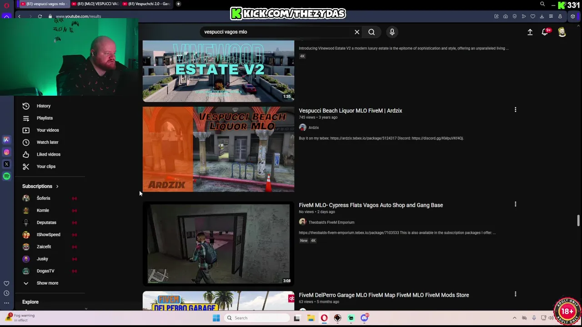582x327 pixels.
Task: Open Opera downloads icon
Action: (542, 16)
